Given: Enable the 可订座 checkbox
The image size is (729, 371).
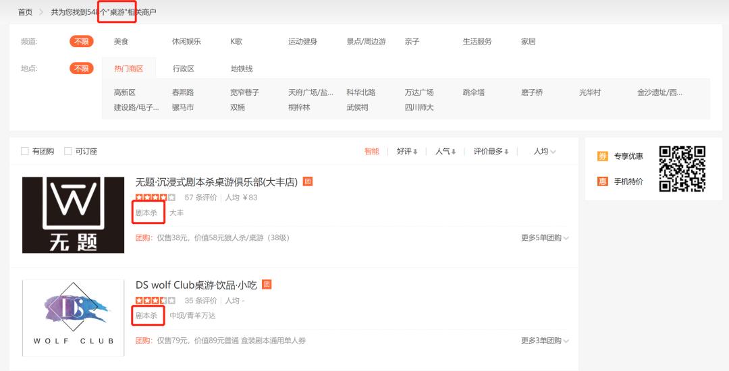Looking at the screenshot, I should point(68,151).
